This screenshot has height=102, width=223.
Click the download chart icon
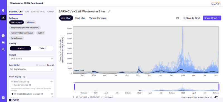pos(178,18)
